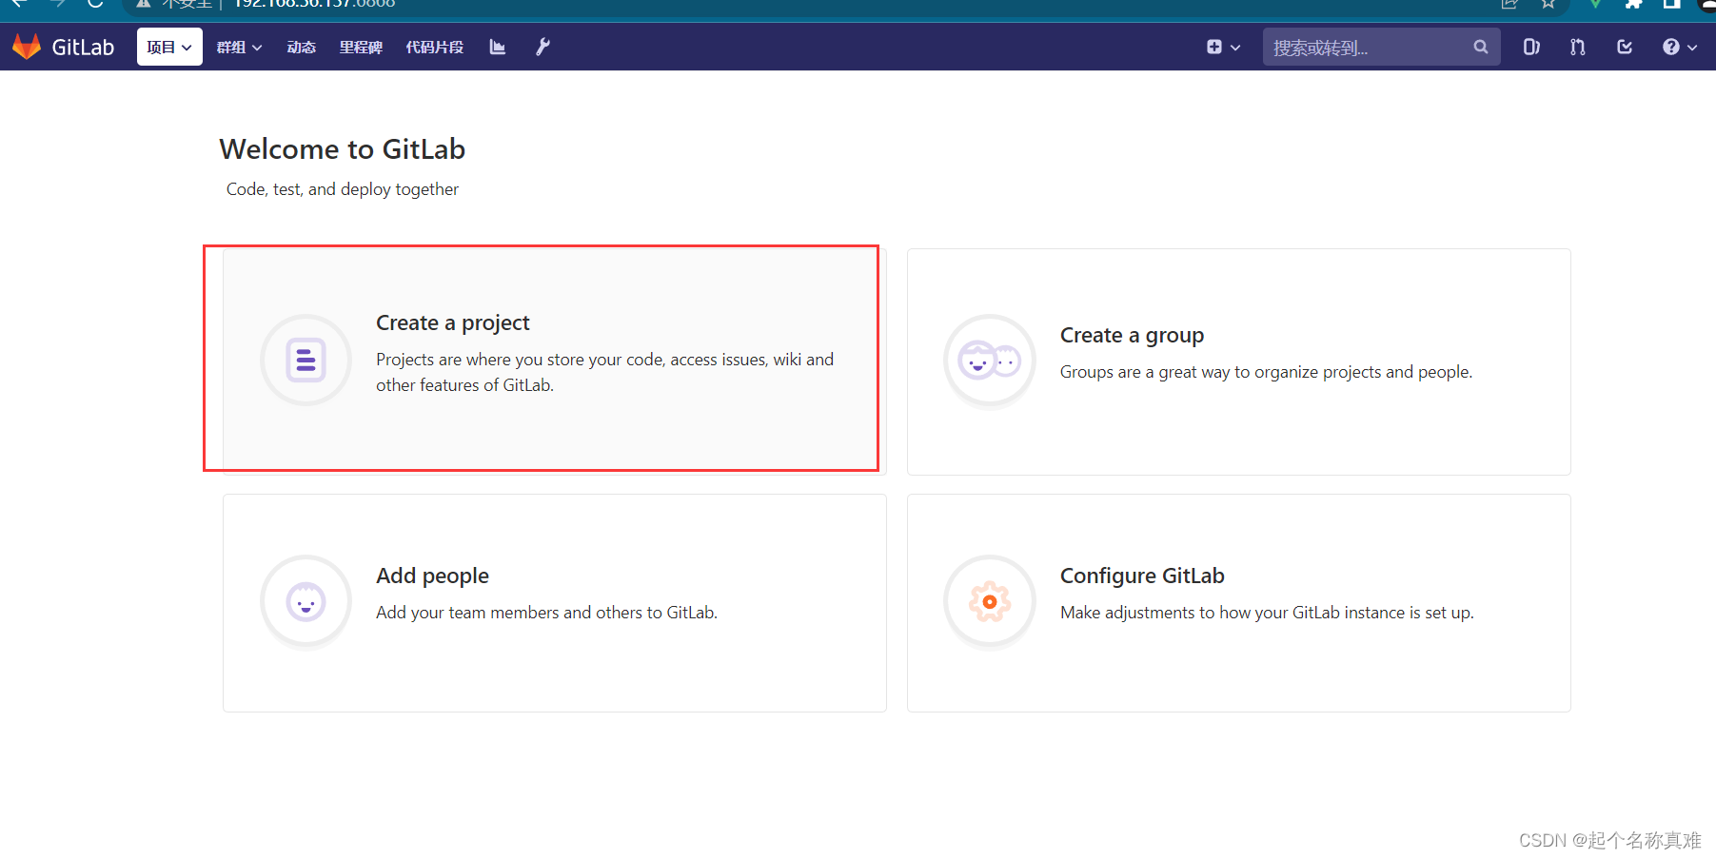Click the Configure GitLab gear icon

(x=990, y=601)
